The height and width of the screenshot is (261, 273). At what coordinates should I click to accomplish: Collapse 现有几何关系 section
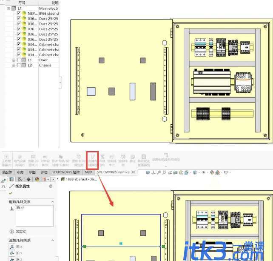tap(53, 202)
